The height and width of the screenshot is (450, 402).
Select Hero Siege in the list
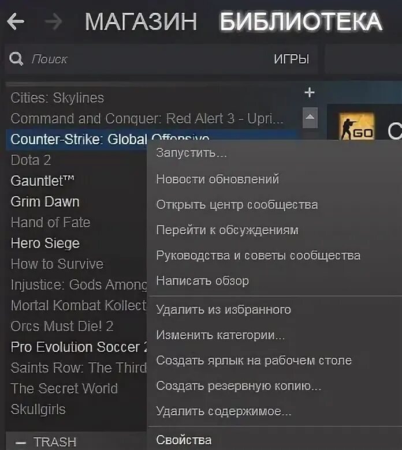[46, 243]
